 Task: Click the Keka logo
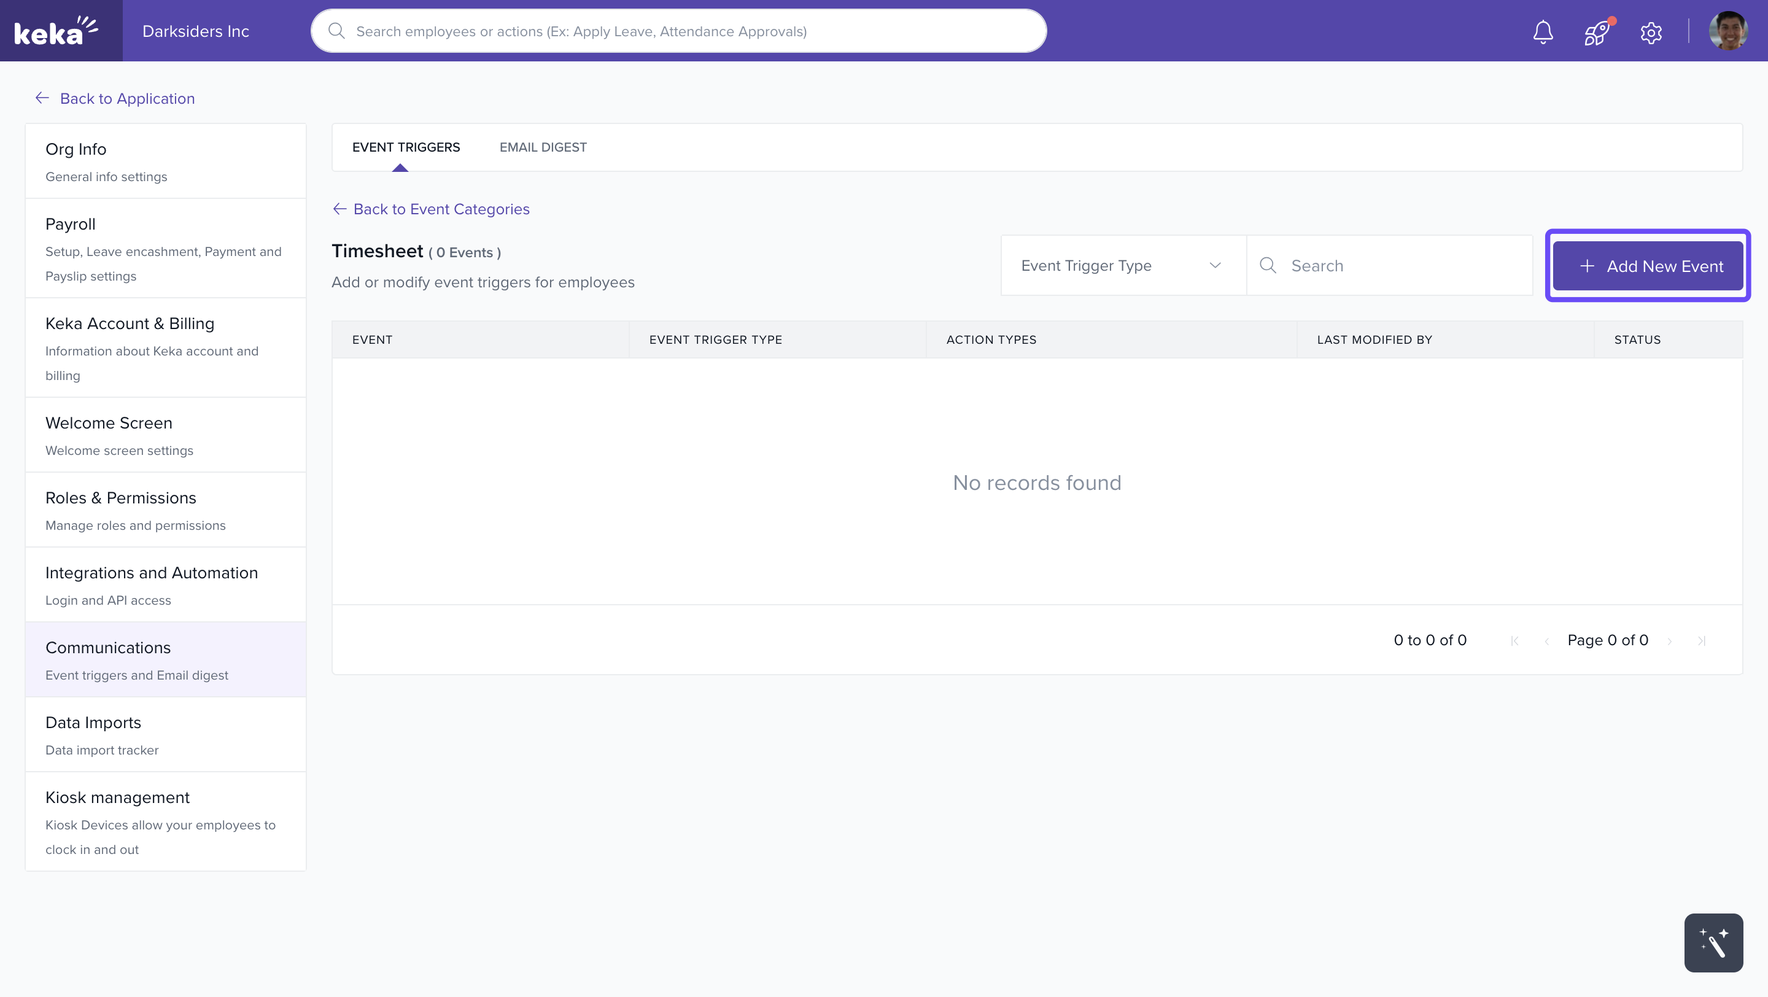(x=56, y=31)
